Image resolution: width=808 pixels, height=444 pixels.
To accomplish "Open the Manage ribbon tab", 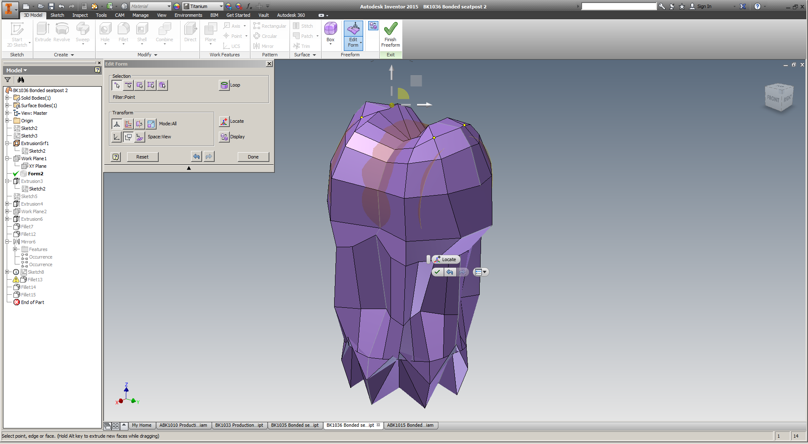I will [x=141, y=15].
